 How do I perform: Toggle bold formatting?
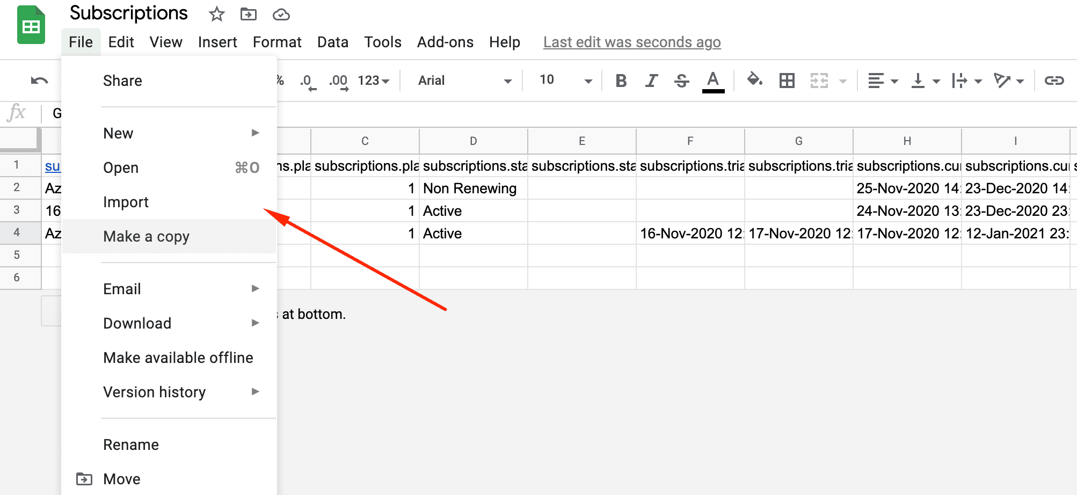tap(621, 81)
